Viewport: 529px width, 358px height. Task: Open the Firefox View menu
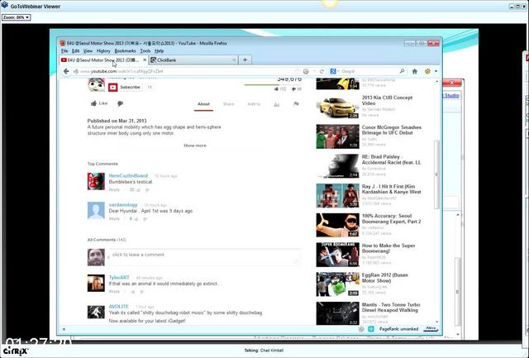(x=88, y=51)
